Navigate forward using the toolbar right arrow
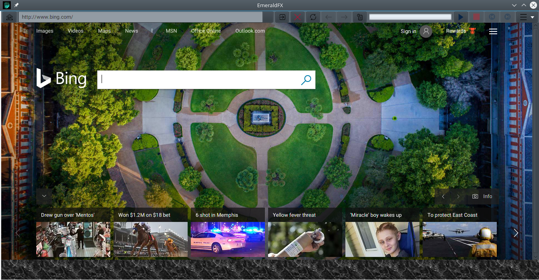Viewport: 539px width, 280px height. [x=344, y=17]
